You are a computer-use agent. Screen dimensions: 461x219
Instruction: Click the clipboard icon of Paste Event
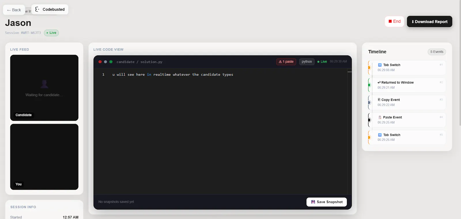(x=380, y=117)
